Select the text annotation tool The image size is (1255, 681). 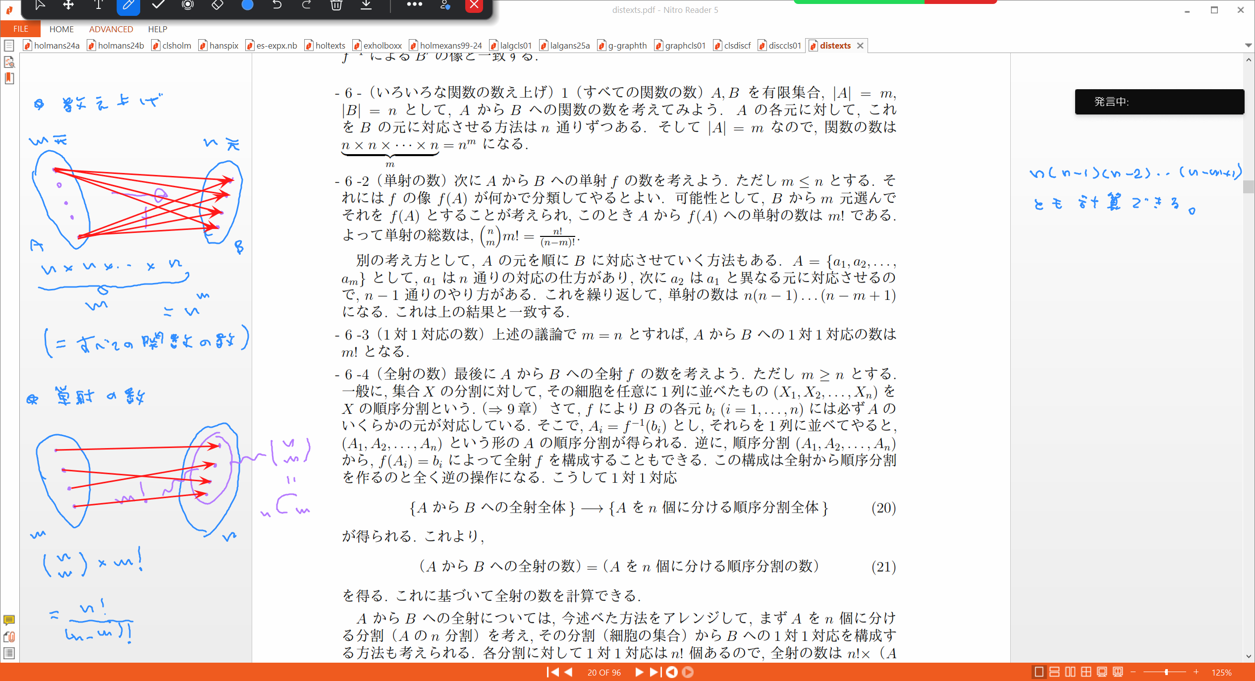click(x=98, y=5)
